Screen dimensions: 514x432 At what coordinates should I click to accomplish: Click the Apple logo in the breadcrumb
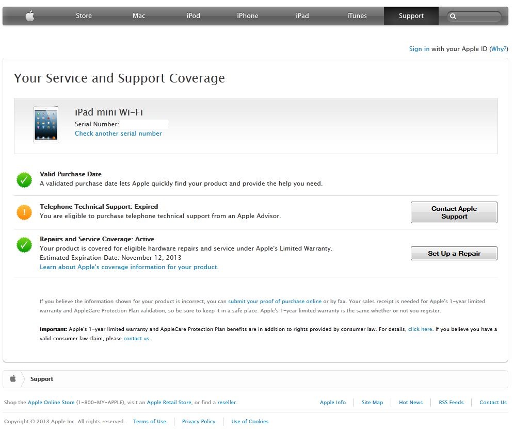(x=13, y=379)
